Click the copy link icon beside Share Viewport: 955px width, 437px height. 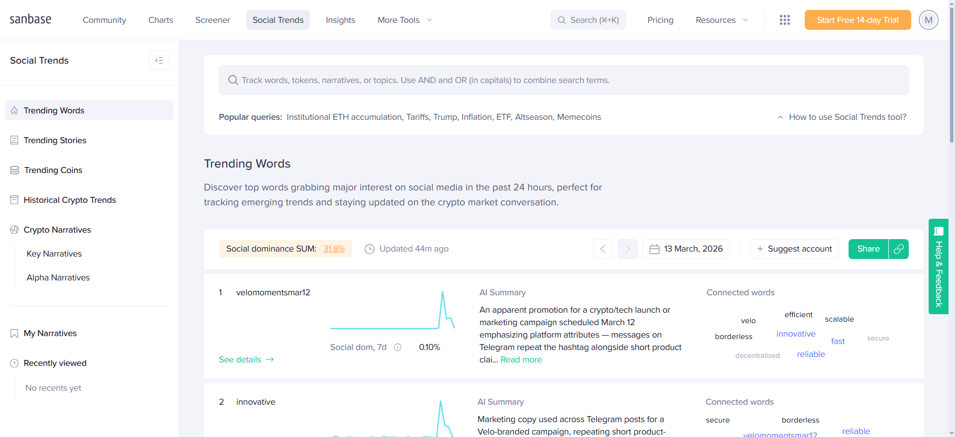coord(899,249)
